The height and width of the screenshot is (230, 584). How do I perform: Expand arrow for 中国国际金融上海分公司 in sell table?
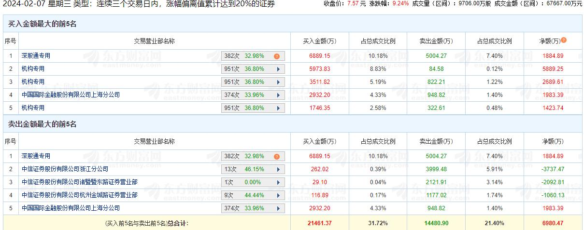[278, 208]
